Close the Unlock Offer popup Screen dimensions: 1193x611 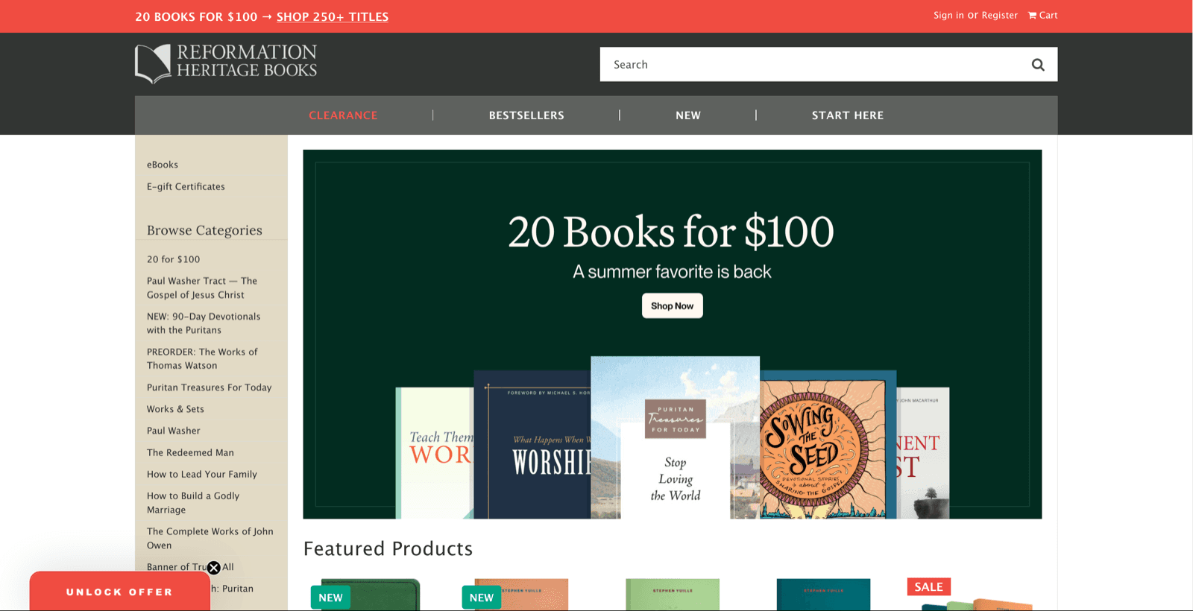coord(214,568)
